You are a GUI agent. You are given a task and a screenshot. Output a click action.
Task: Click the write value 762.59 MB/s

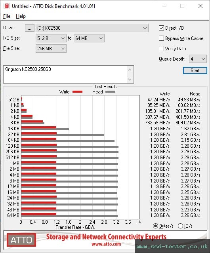[x=157, y=123]
